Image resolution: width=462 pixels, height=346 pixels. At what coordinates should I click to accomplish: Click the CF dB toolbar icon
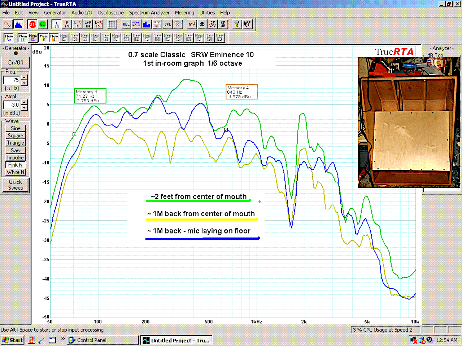click(223, 24)
